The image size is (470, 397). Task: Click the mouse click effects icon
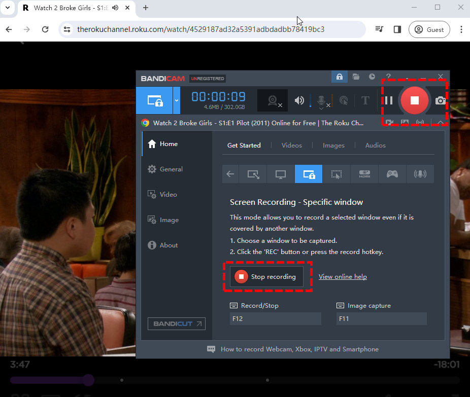point(344,100)
